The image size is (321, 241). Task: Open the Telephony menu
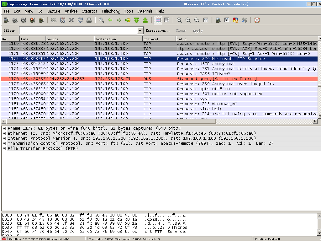pos(111,11)
